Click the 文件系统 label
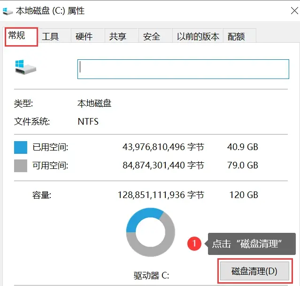Viewport: 300px width, 286px height. (32, 121)
